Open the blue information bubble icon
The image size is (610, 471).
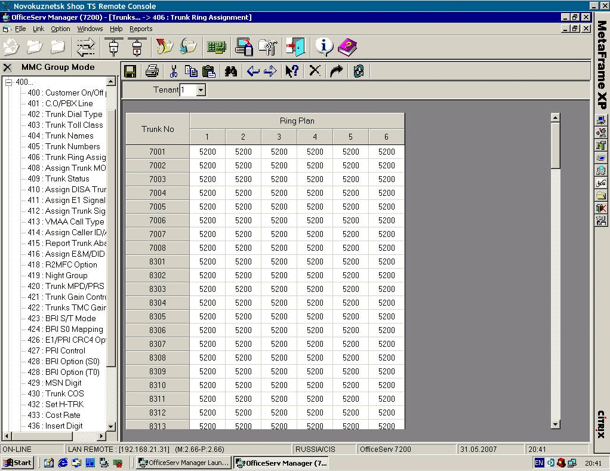pyautogui.click(x=324, y=47)
